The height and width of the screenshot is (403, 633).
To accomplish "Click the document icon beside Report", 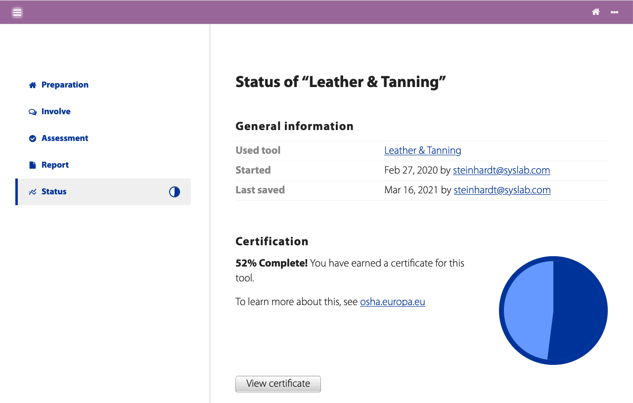I will (33, 165).
